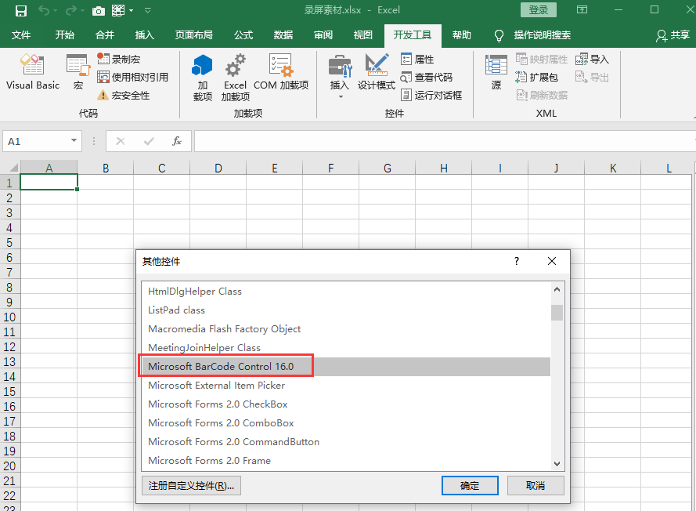The image size is (696, 511).
Task: Select MeetingJoinHelper Class entry
Action: point(346,347)
